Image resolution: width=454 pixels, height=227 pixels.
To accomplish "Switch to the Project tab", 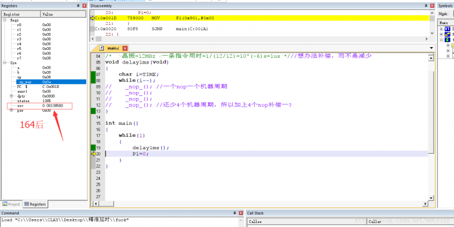I will point(12,204).
